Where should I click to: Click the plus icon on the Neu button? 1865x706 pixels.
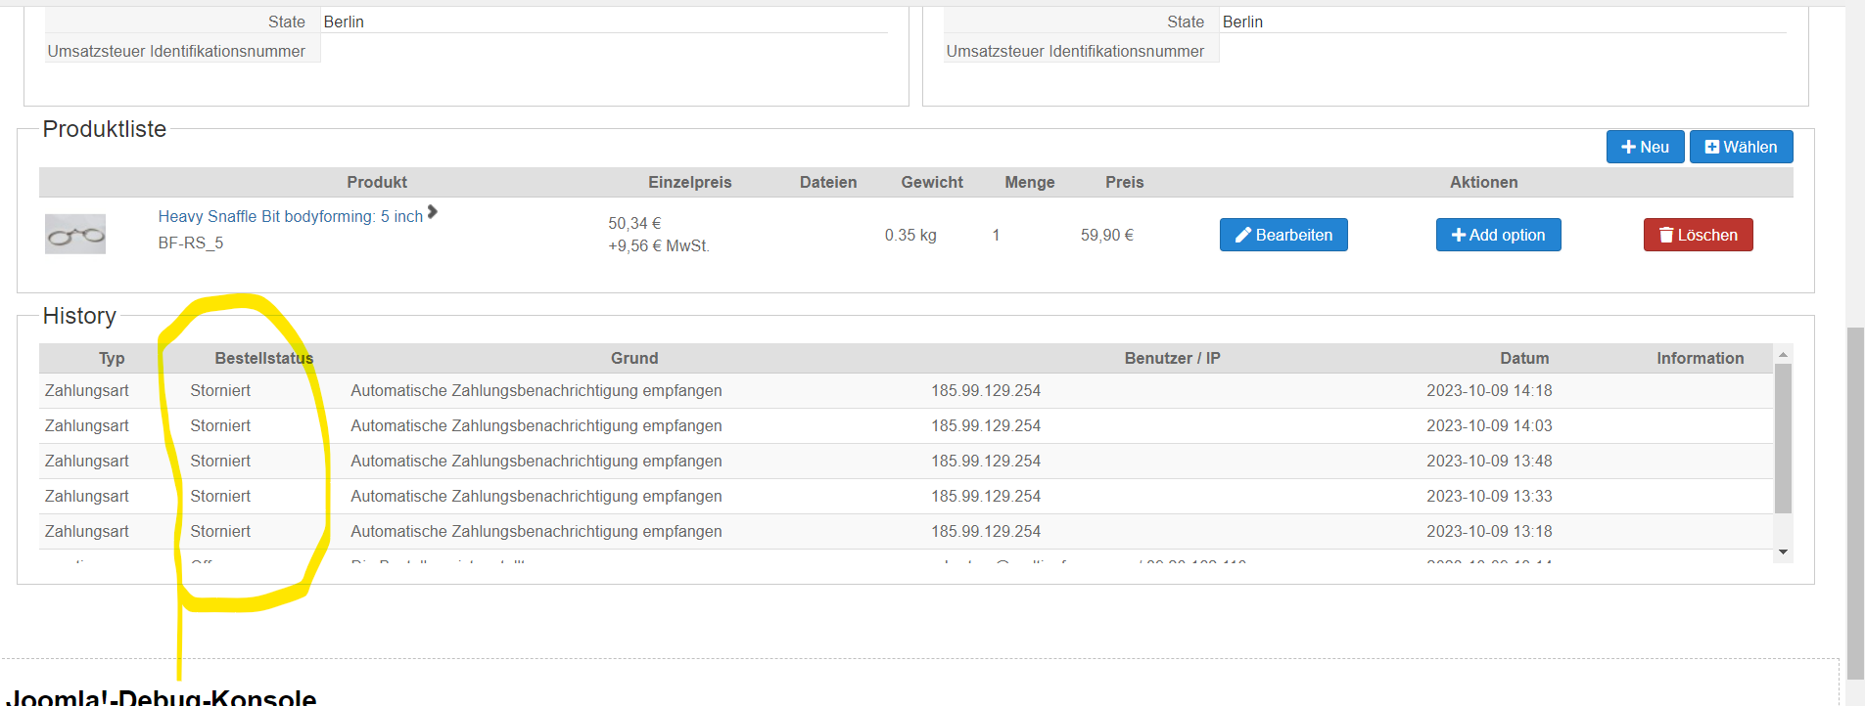coord(1629,148)
